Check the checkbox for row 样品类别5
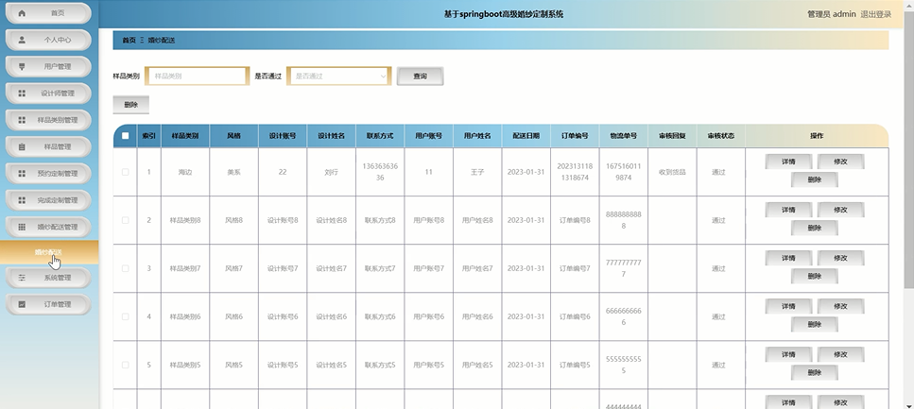Image resolution: width=914 pixels, height=409 pixels. pyautogui.click(x=126, y=365)
